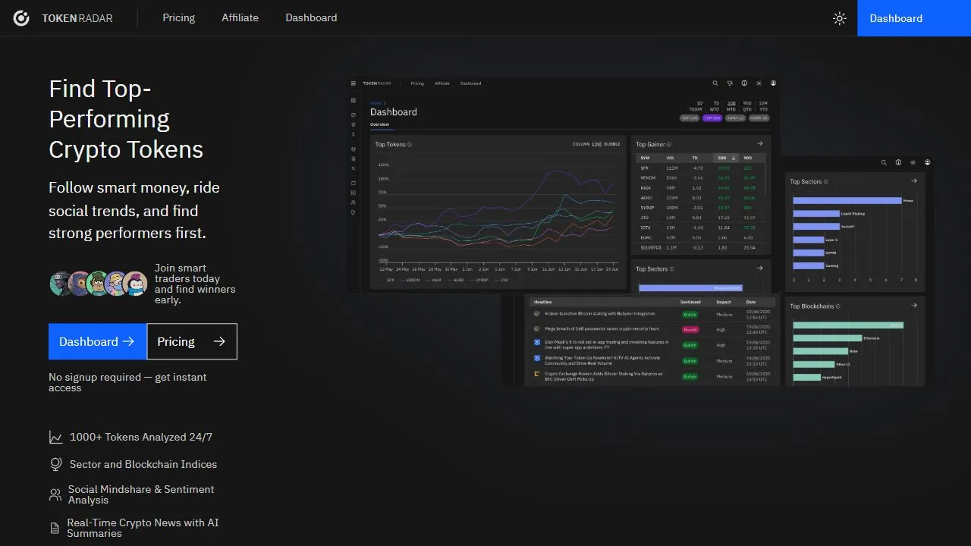Click the Meme bar in Top Sectors chart
This screenshot has width=971, height=546.
point(847,200)
